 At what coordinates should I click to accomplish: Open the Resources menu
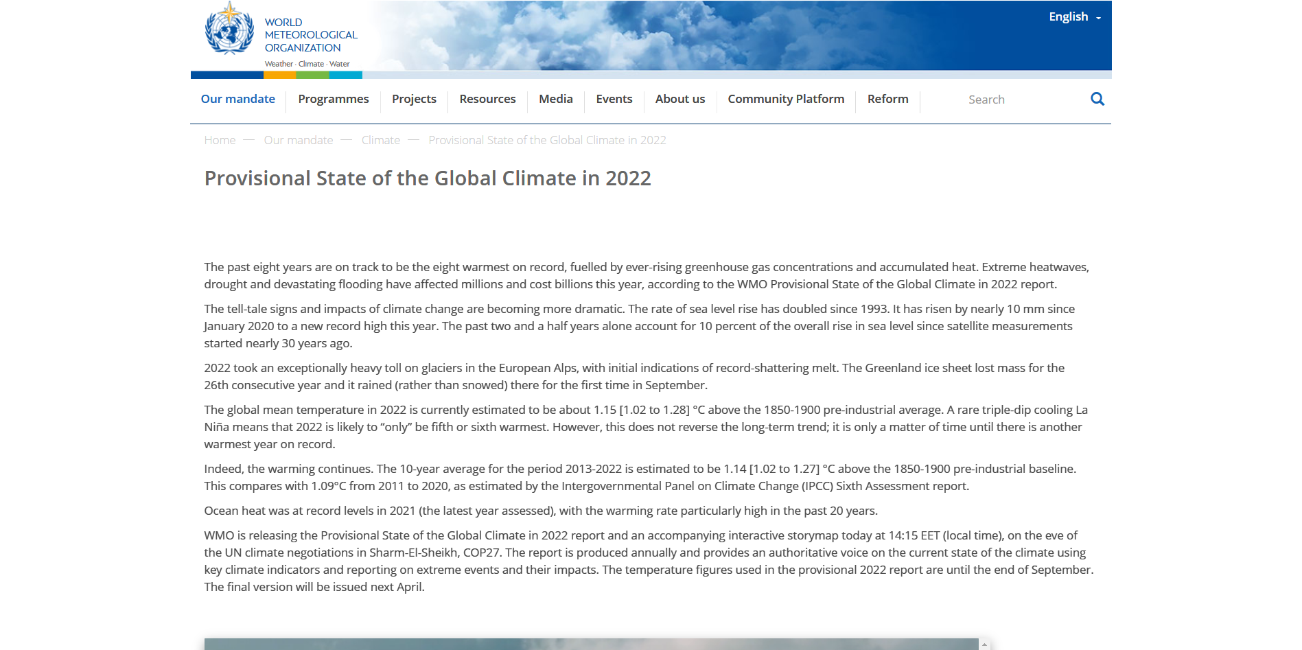[x=487, y=99]
